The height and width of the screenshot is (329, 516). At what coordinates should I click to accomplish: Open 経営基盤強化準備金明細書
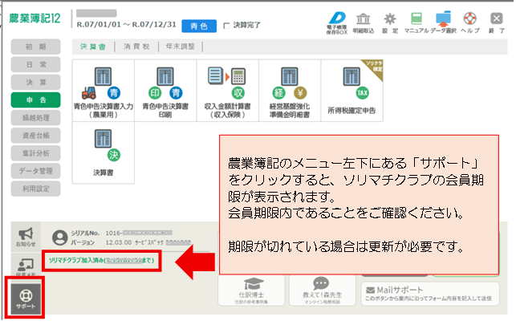tap(290, 91)
